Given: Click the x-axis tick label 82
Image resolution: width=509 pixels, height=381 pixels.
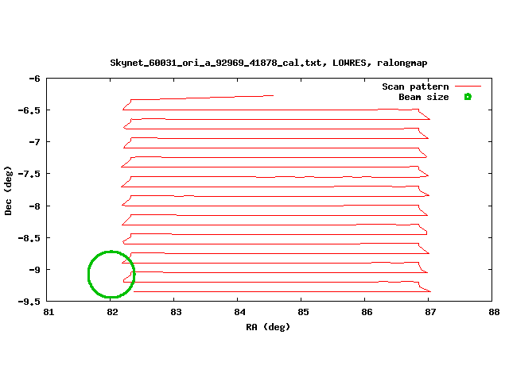Looking at the screenshot, I should (x=112, y=312).
